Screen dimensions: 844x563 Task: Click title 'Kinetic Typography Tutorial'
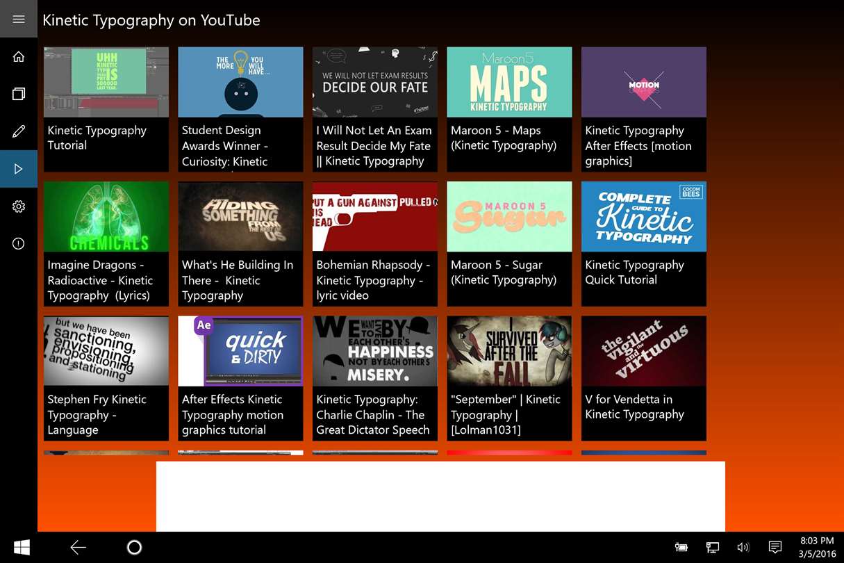pos(97,138)
